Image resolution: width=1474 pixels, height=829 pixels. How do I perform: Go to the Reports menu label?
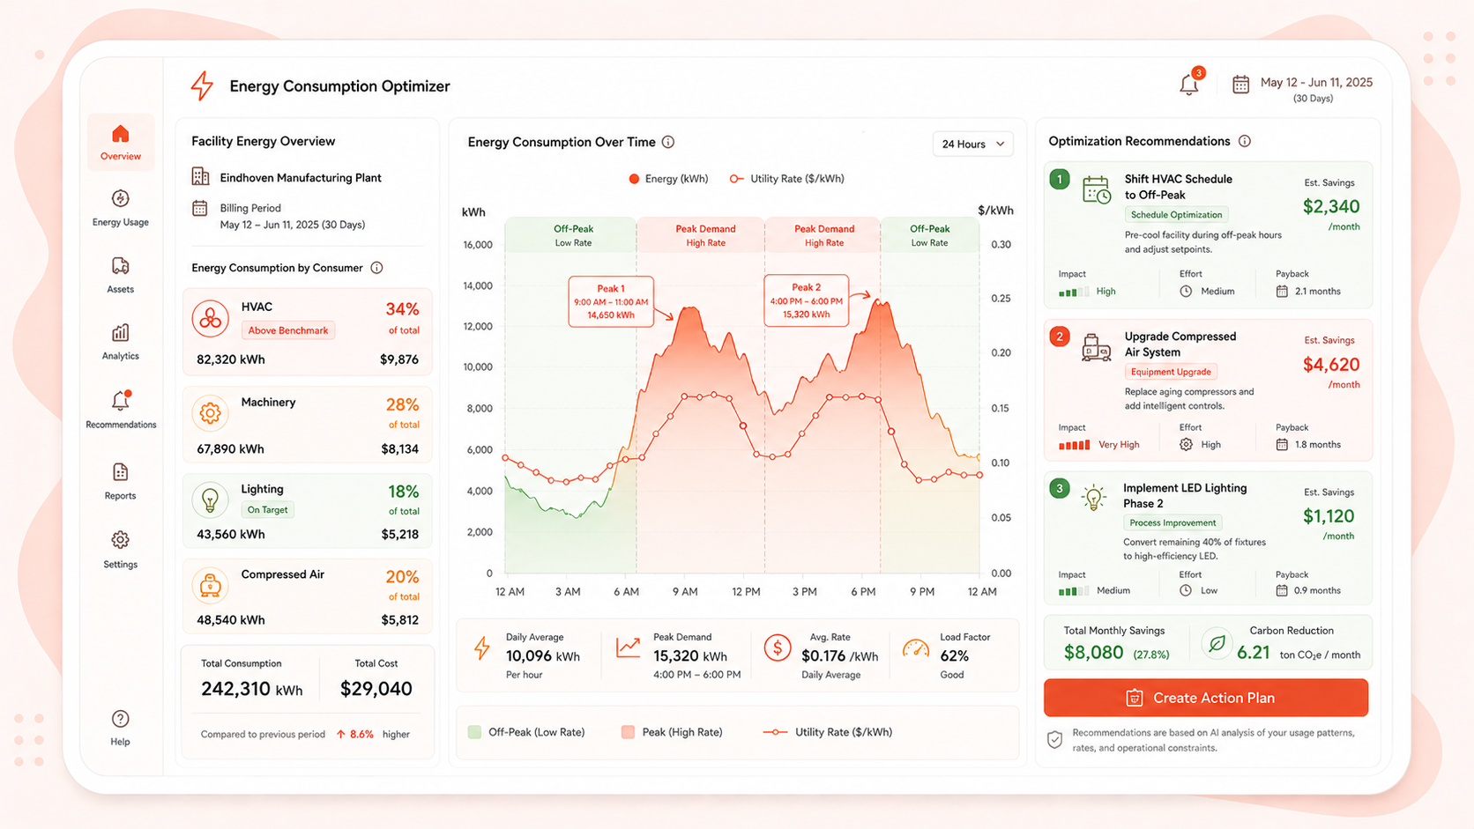pyautogui.click(x=121, y=496)
